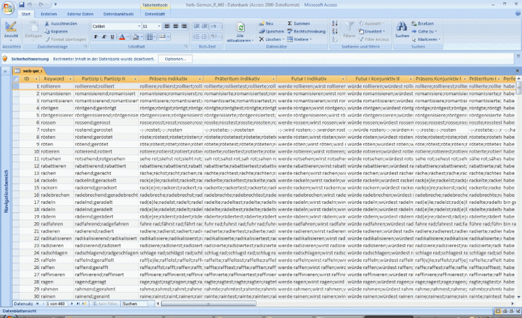The height and width of the screenshot is (318, 522).
Task: Open Keyword column filter dropdown
Action: click(x=70, y=79)
